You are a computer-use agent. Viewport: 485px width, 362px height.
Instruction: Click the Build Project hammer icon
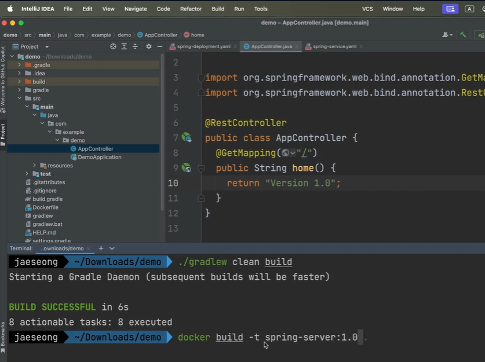(x=463, y=35)
